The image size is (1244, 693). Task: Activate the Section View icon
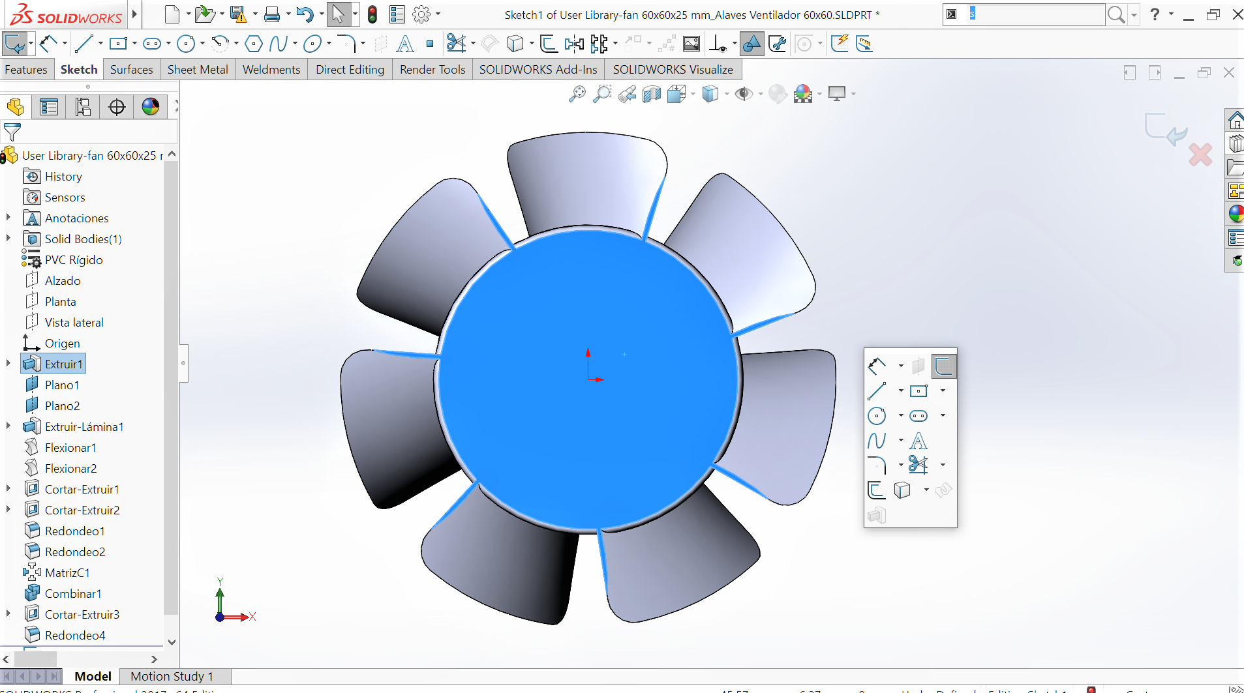coord(651,94)
